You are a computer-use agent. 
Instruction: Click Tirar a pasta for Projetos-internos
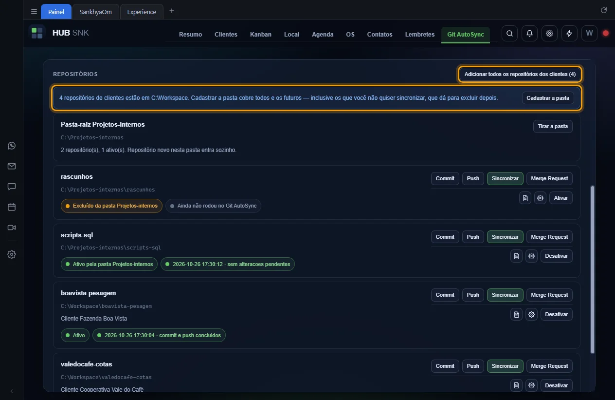553,126
